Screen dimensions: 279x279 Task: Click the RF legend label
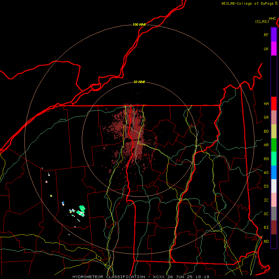tap(266, 35)
